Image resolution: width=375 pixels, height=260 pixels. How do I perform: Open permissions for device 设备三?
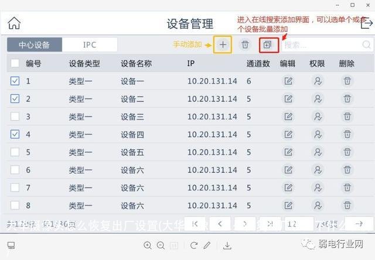point(318,117)
